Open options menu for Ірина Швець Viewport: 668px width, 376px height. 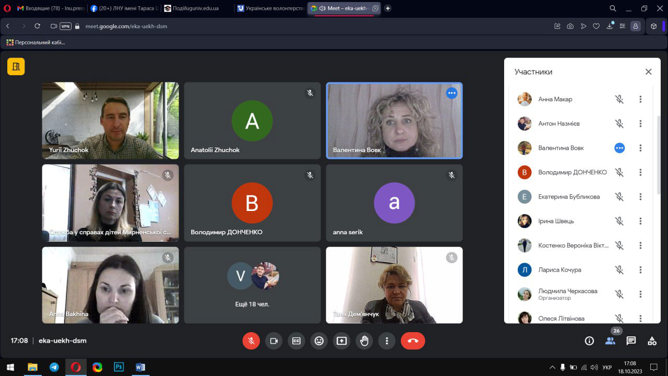point(640,221)
